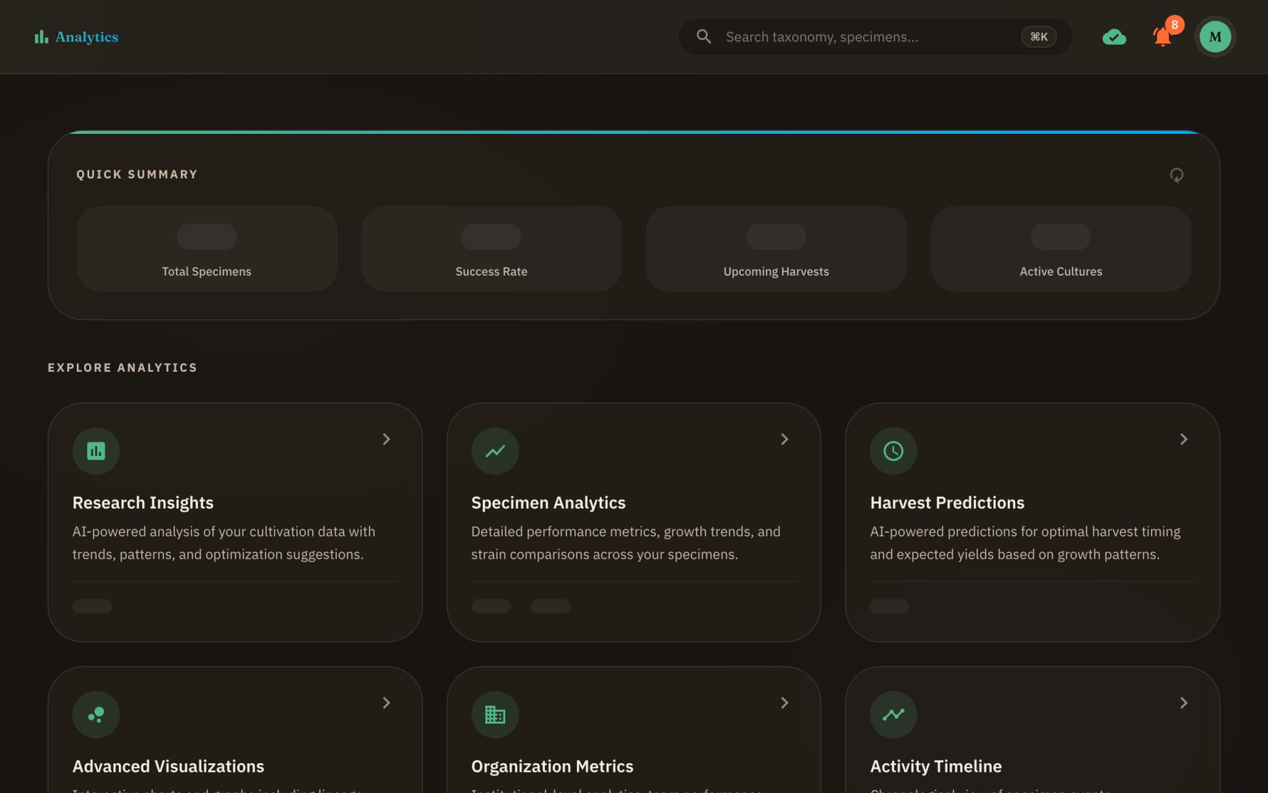Open the Harvest Predictions card title
This screenshot has height=793, width=1268.
(947, 502)
